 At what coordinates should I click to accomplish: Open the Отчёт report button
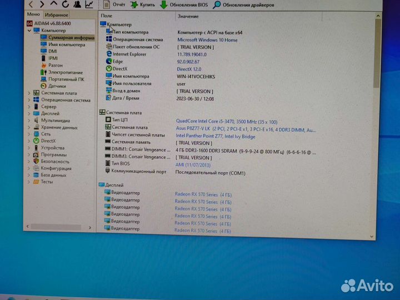(114, 4)
